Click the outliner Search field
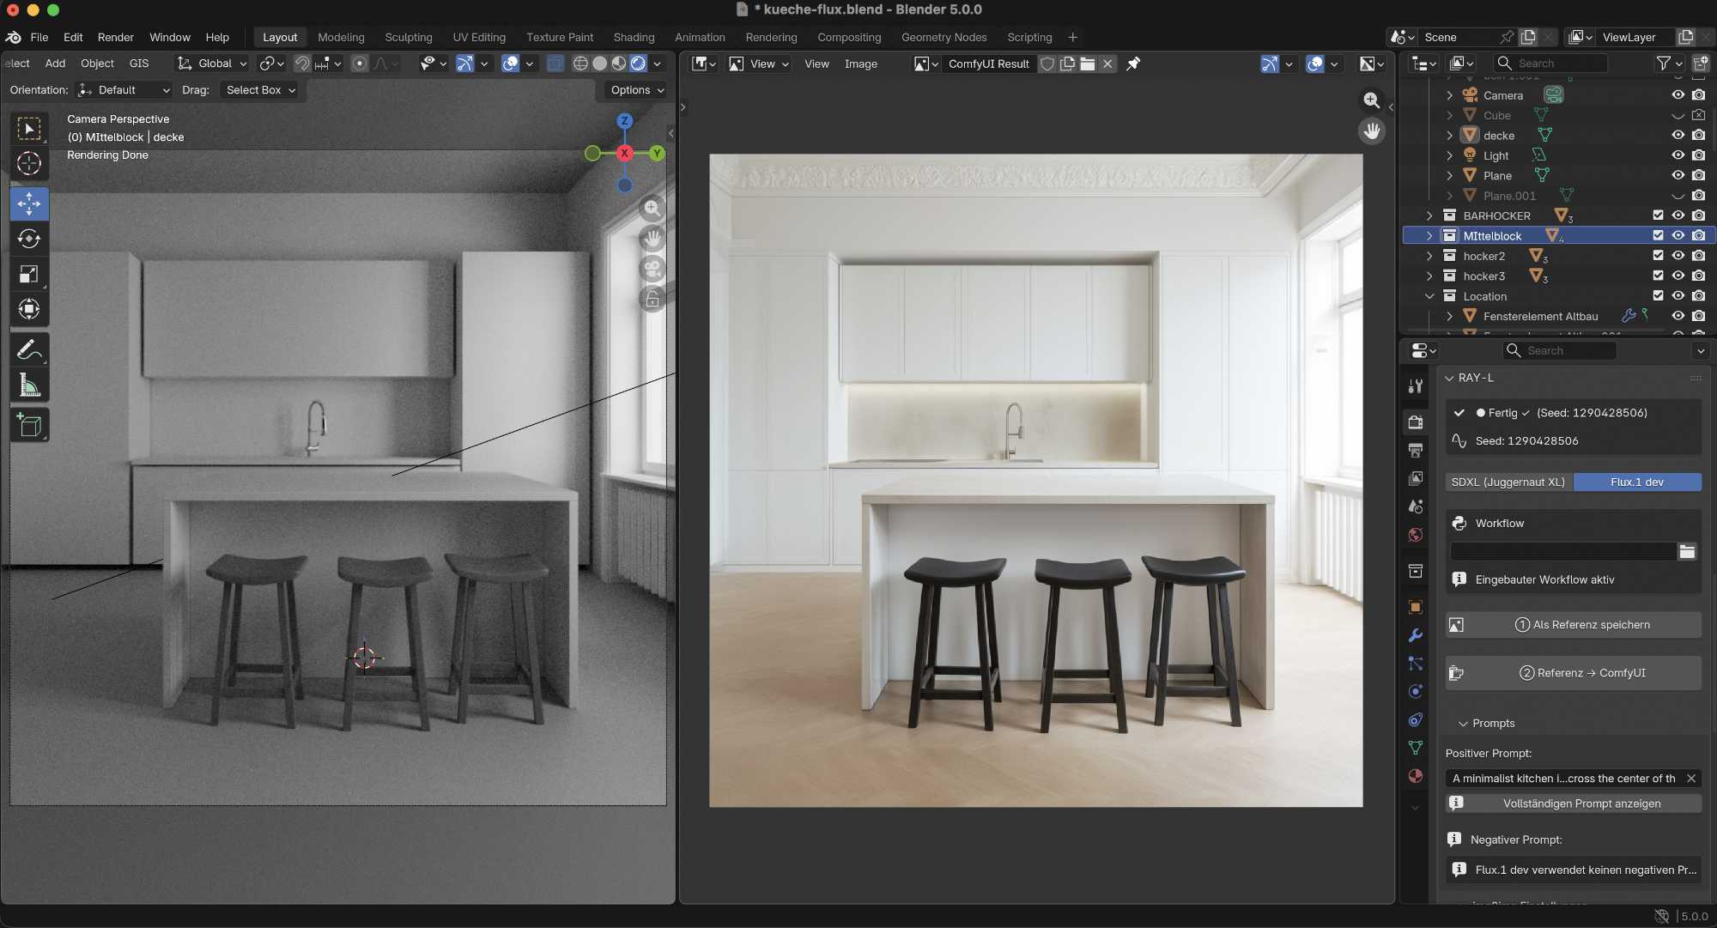 [x=1550, y=64]
